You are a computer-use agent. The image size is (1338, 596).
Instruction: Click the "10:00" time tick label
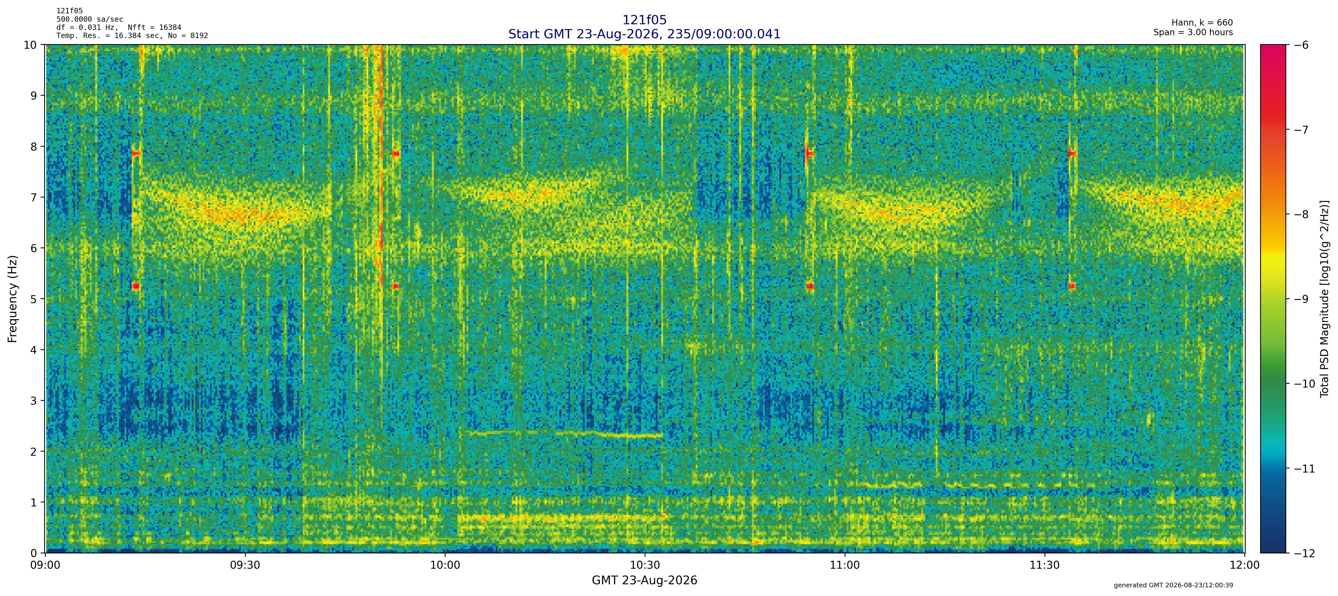pos(445,565)
